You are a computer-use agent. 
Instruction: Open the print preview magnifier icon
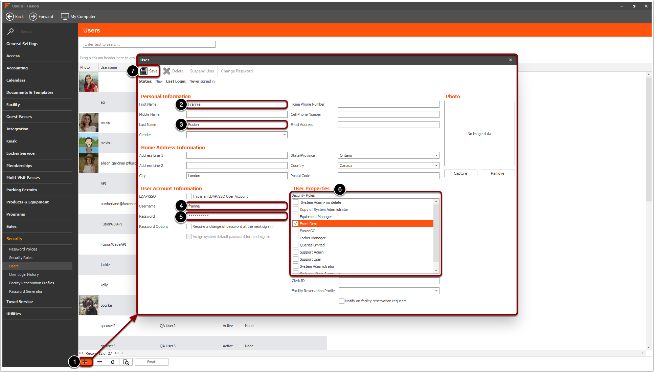[126, 362]
